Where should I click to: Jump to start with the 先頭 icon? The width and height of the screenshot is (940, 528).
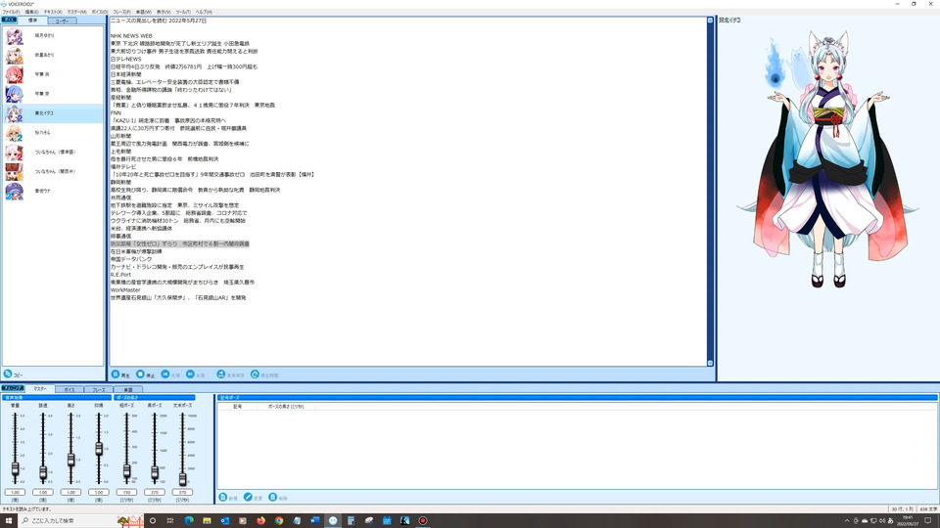click(165, 374)
